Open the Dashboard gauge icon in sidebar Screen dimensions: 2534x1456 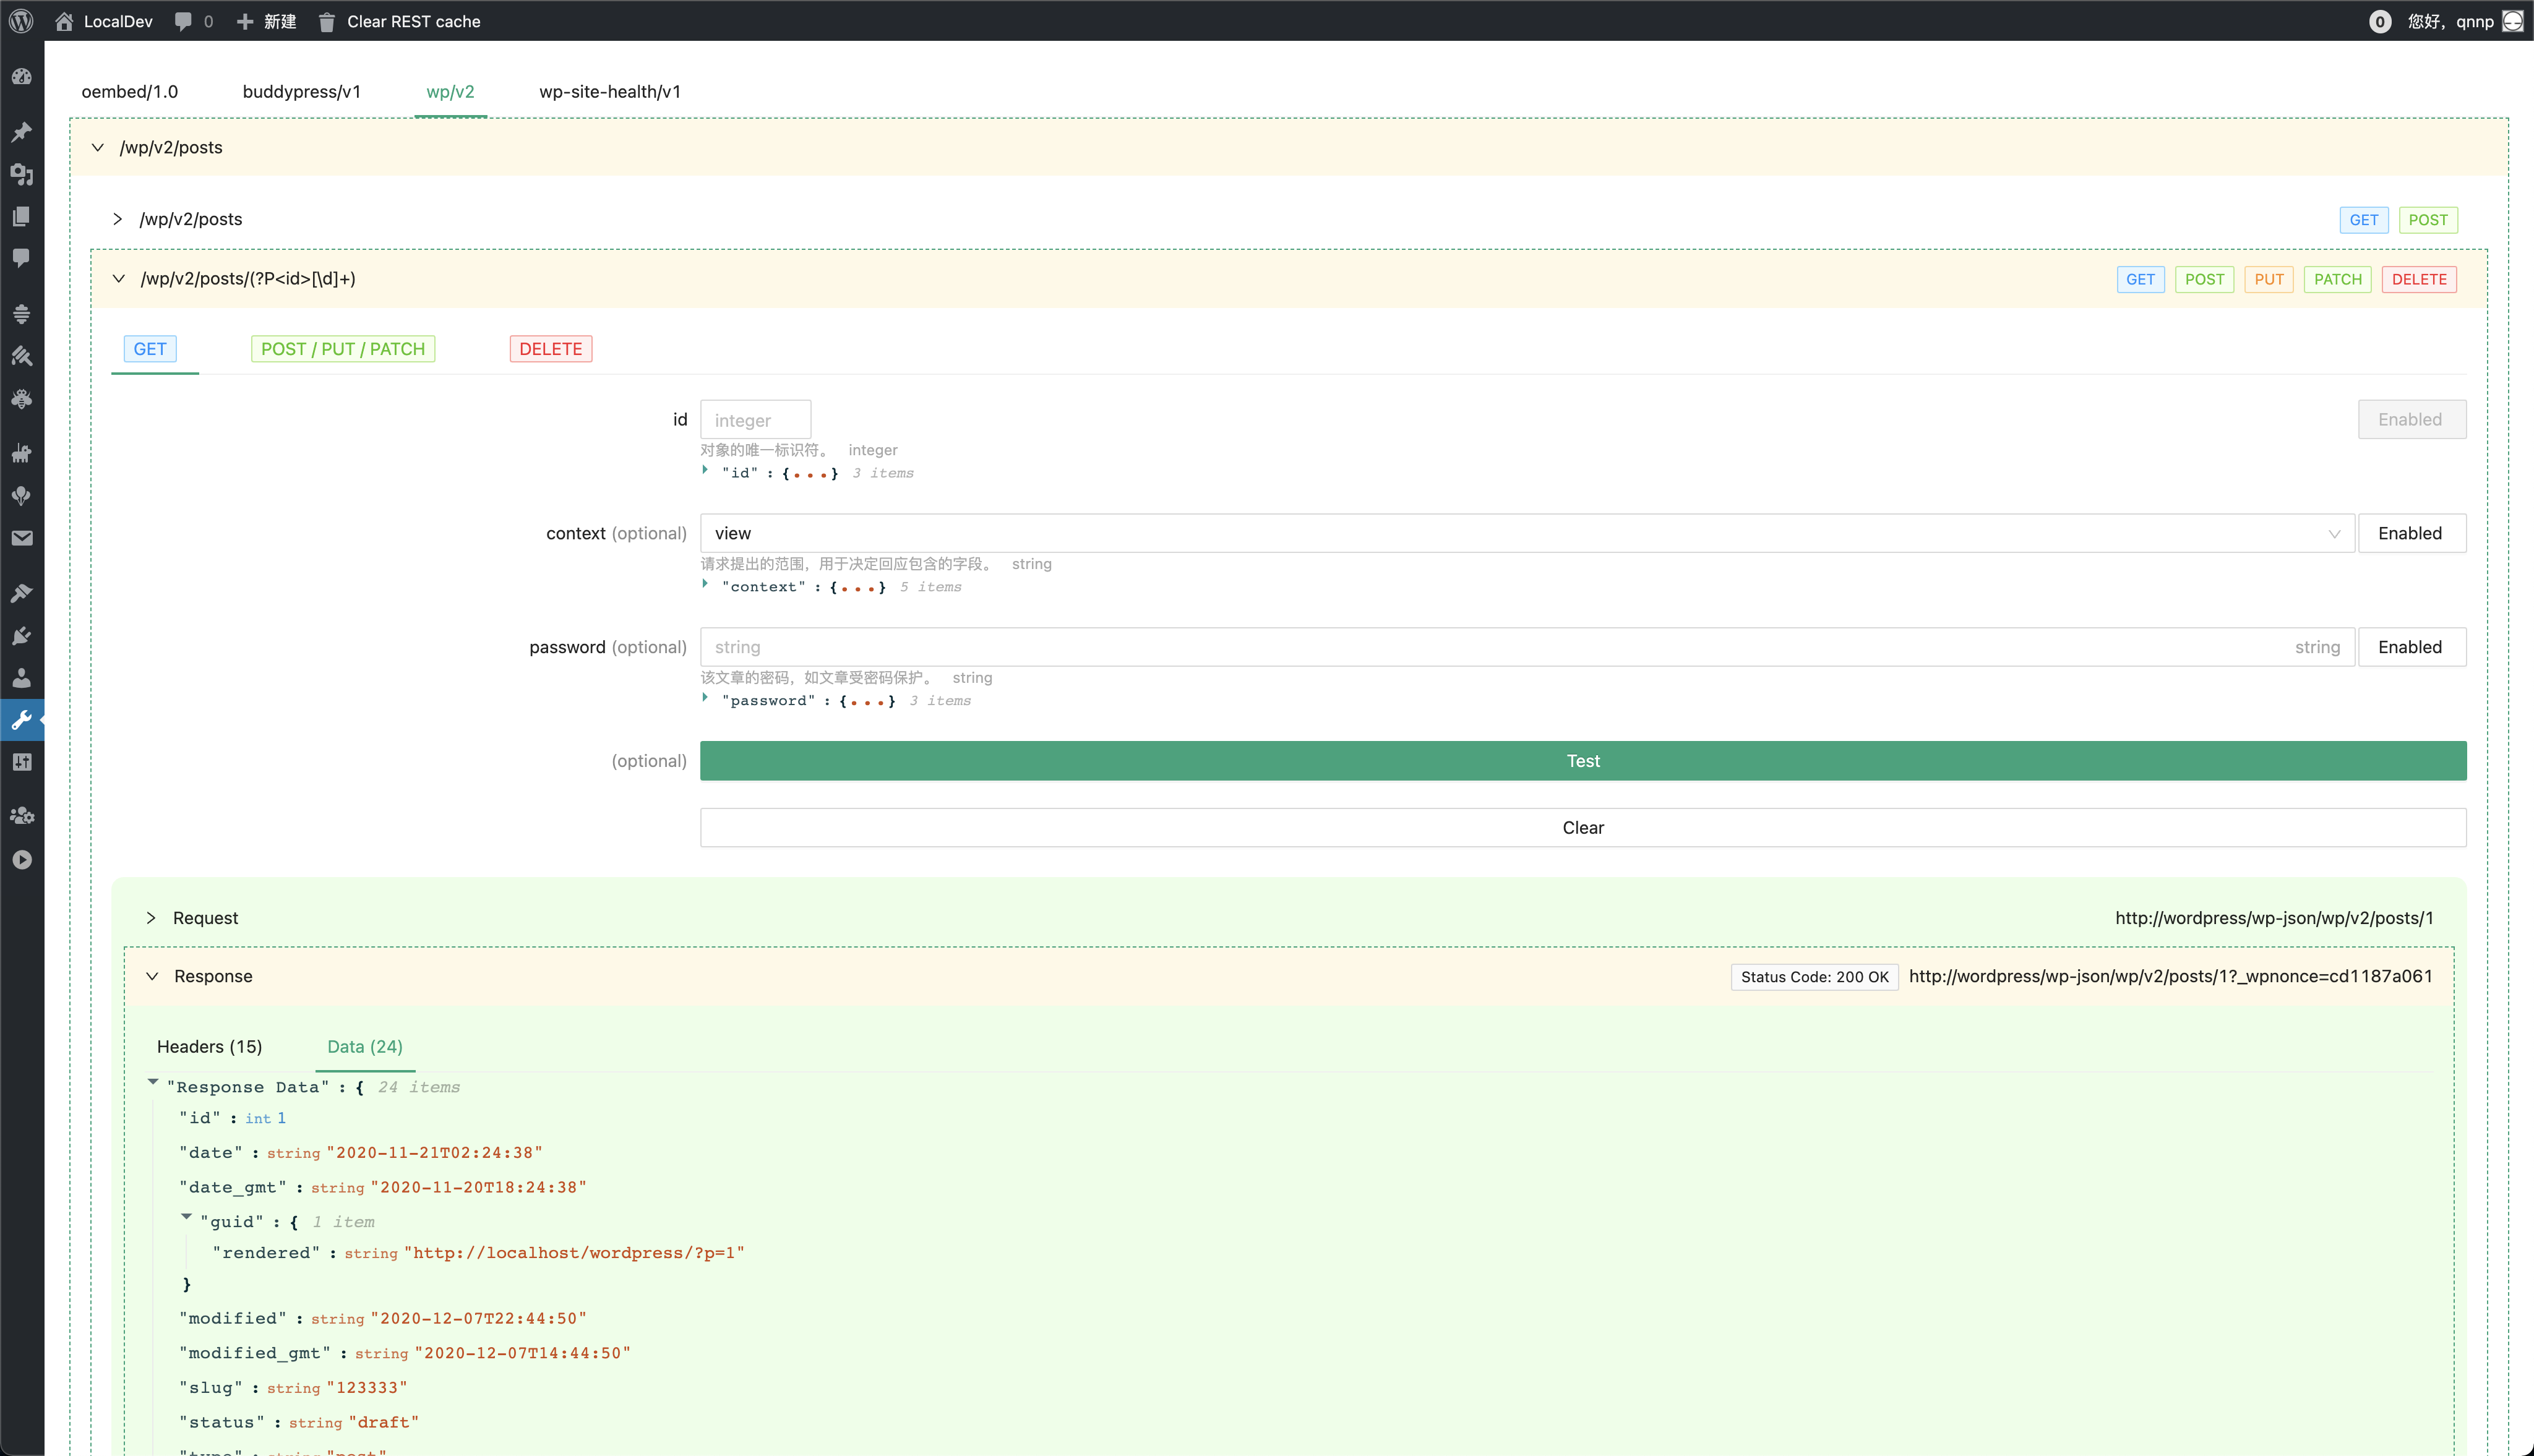pos(21,77)
